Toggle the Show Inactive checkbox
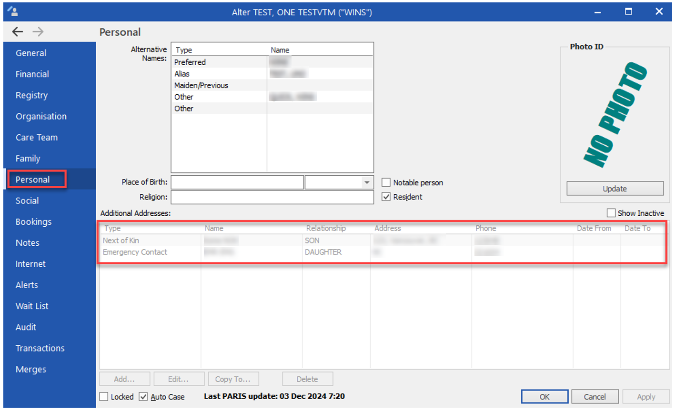675x412 pixels. pos(611,213)
